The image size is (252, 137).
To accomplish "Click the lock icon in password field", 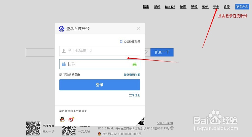I will tap(64, 64).
